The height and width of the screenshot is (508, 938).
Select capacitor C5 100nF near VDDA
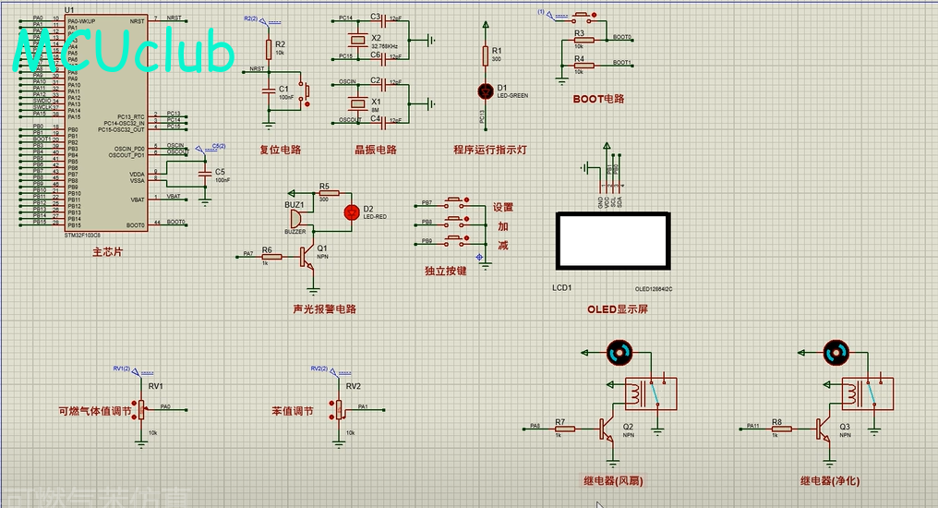[205, 174]
